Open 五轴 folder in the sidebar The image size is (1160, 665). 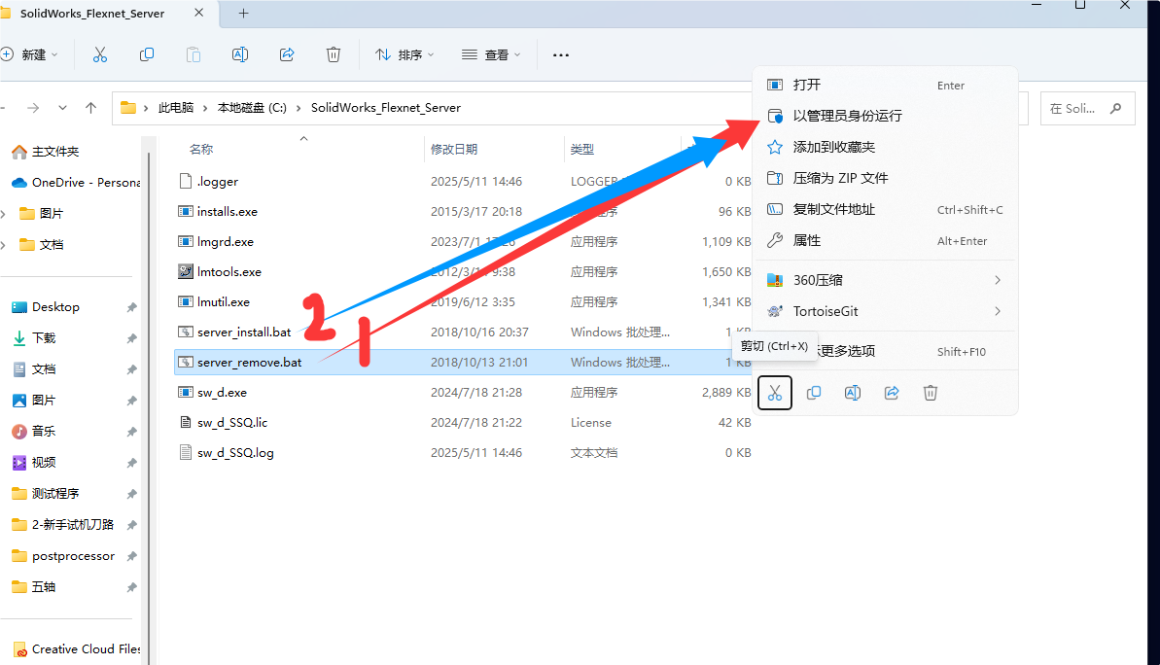click(x=44, y=586)
